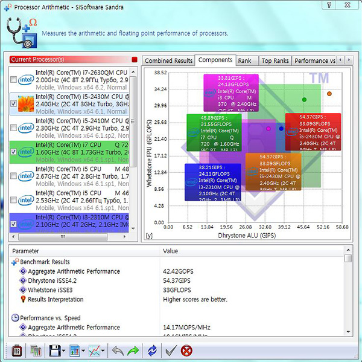Click the Performance vs. Speed clock icon
This screenshot has width=362, height=362.
[15, 318]
